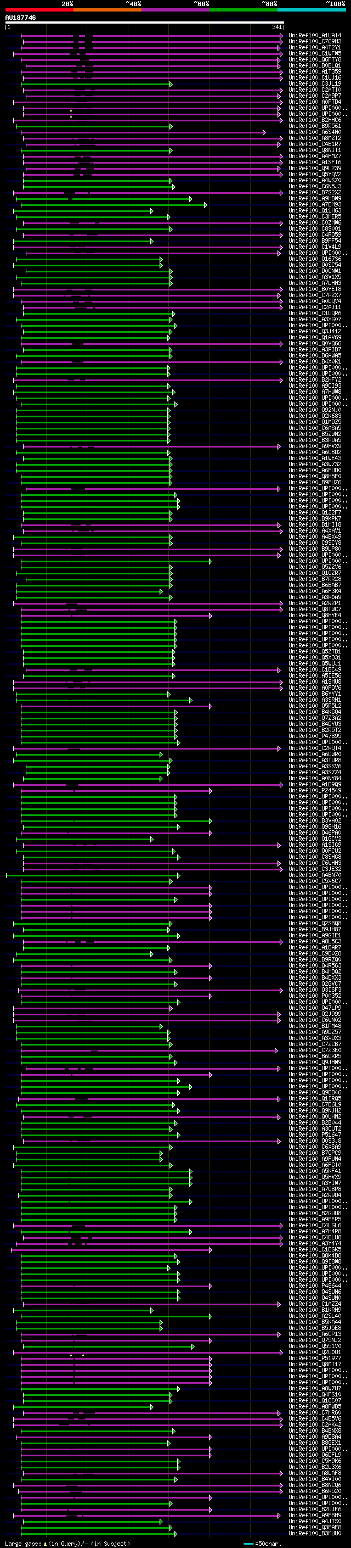Select the UniRef100_Q3J412 label
This screenshot has width=351, height=1548.
pyautogui.click(x=315, y=331)
